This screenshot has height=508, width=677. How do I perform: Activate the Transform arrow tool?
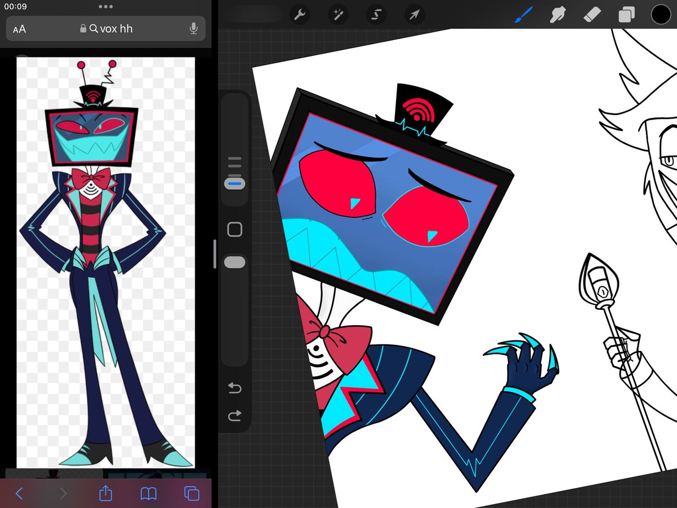(415, 15)
